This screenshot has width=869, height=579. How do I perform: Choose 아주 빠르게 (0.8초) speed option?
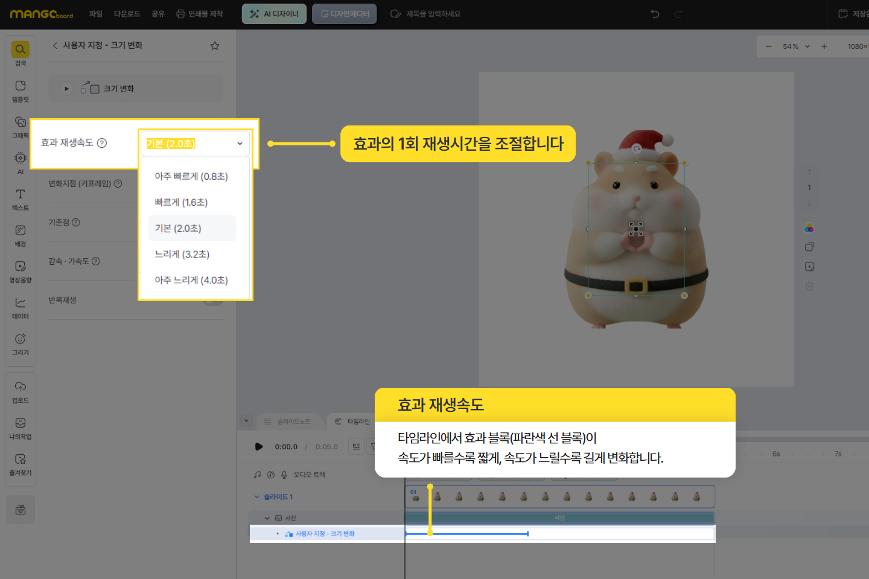click(191, 177)
